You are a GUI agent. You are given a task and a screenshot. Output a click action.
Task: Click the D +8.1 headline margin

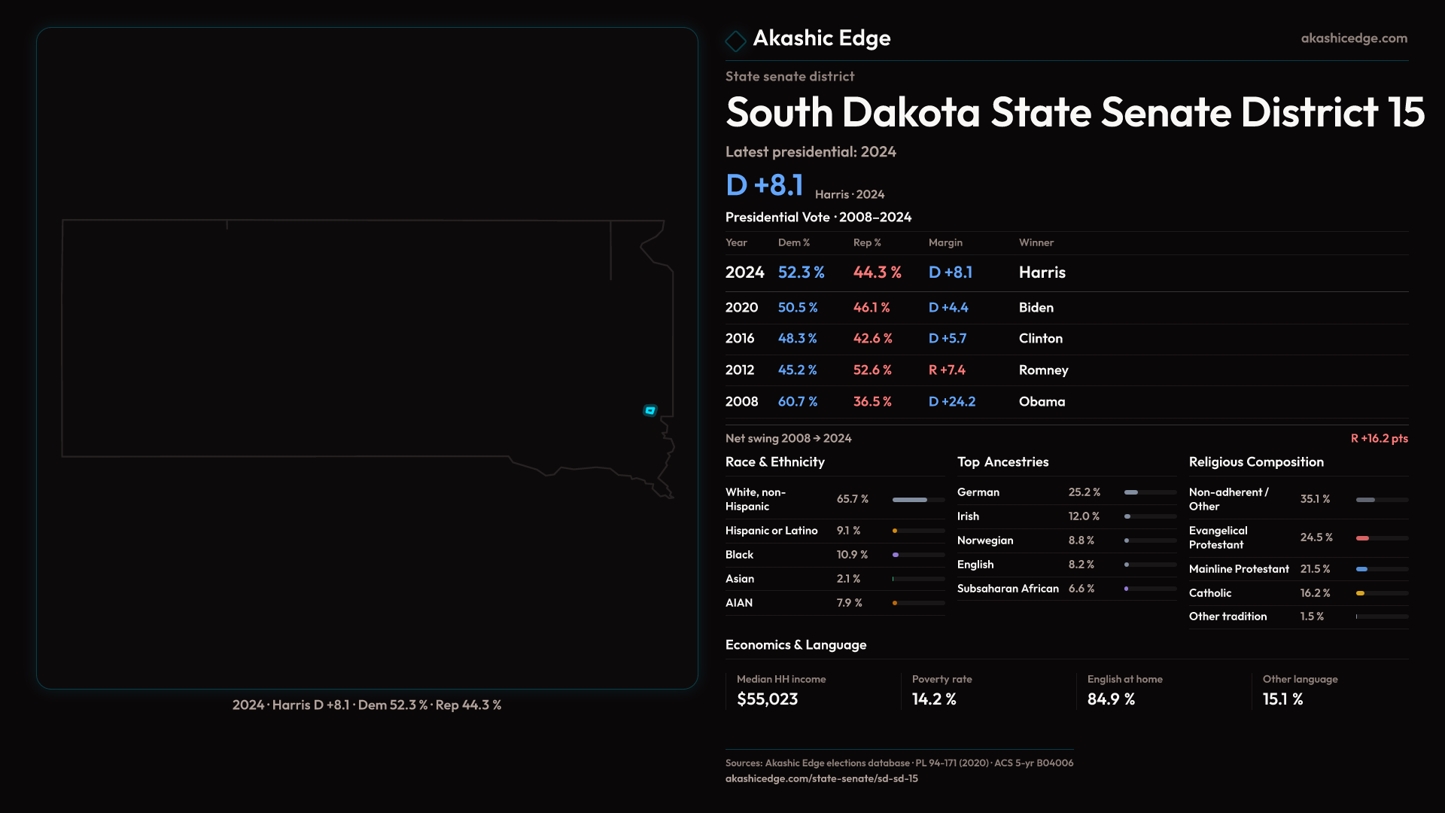[x=764, y=185]
